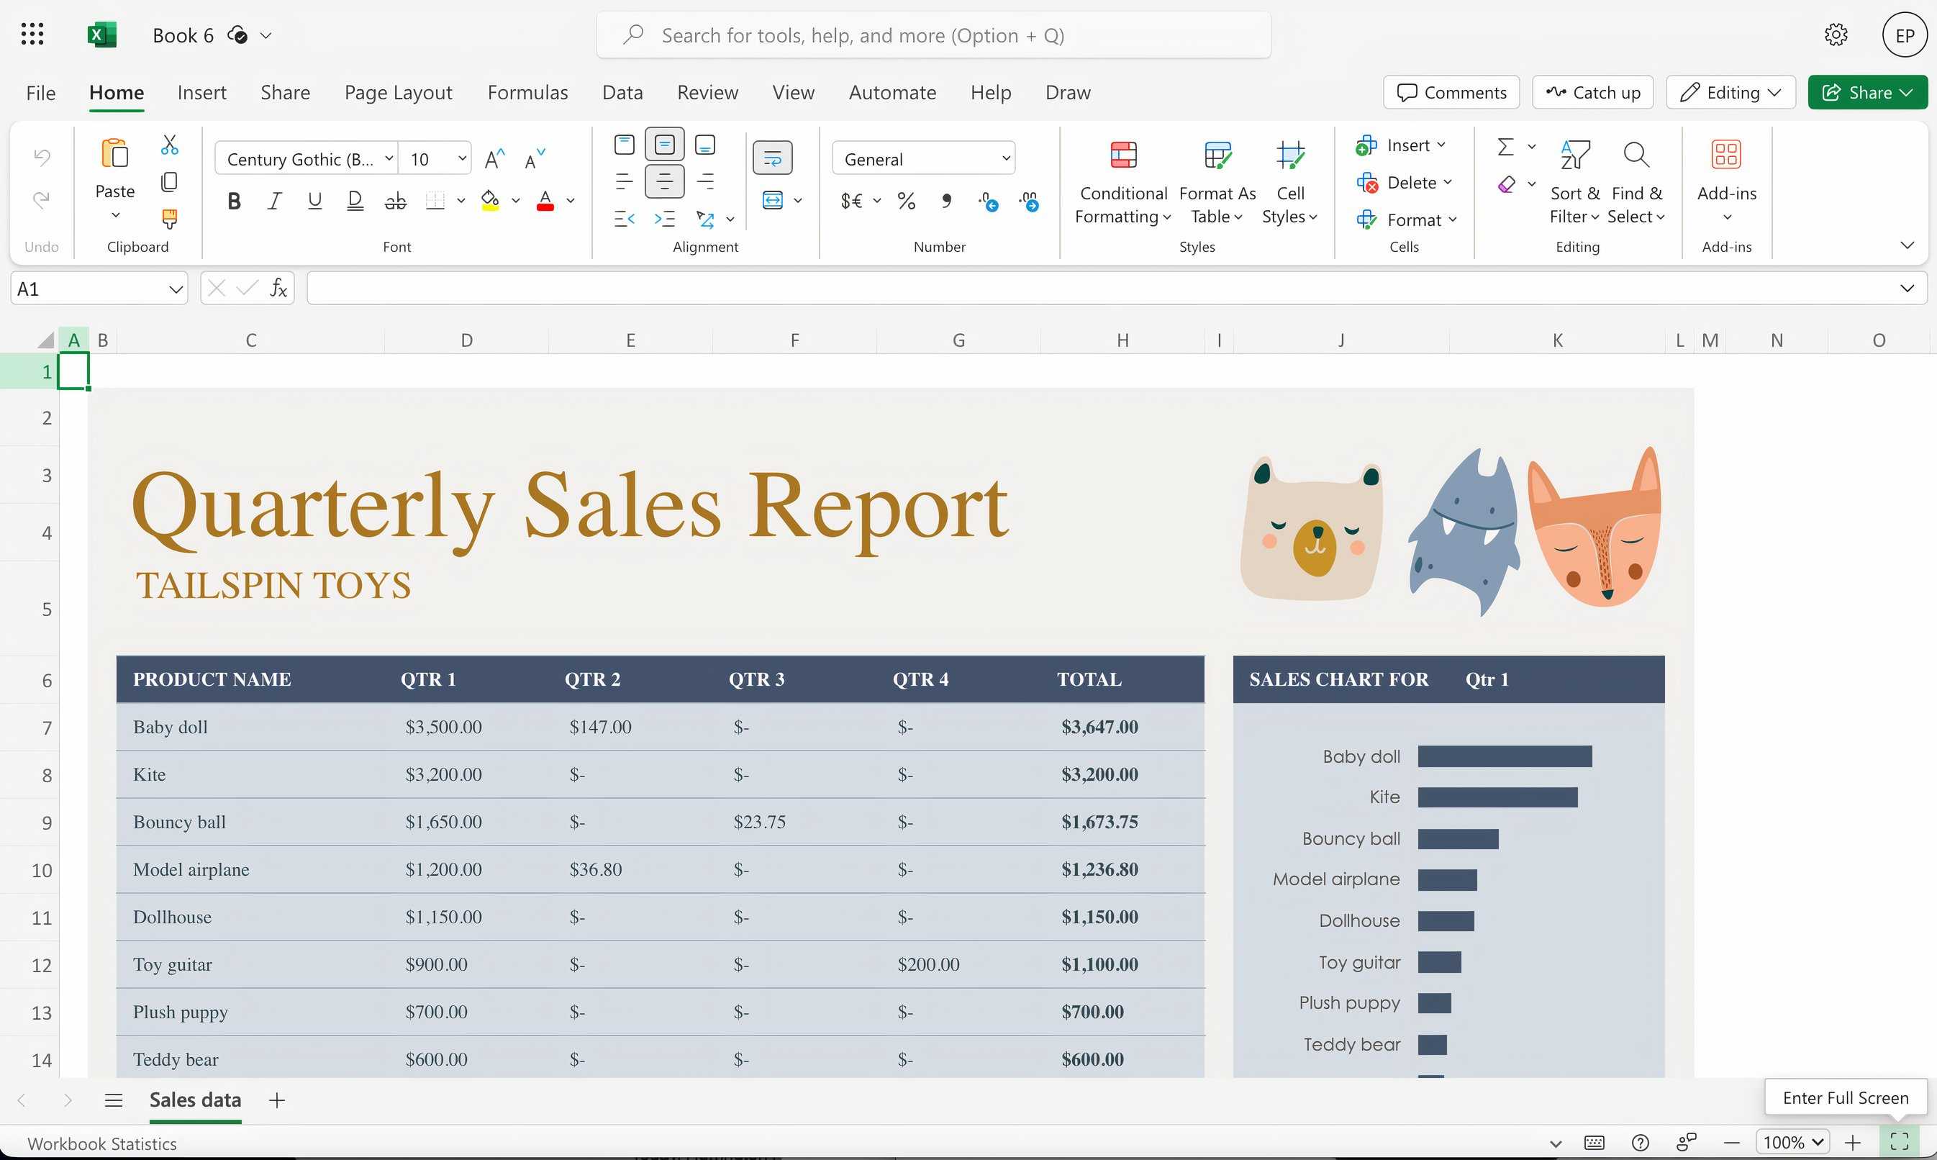Viewport: 1937px width, 1160px height.
Task: Select the Format Painter brush
Action: [x=169, y=219]
